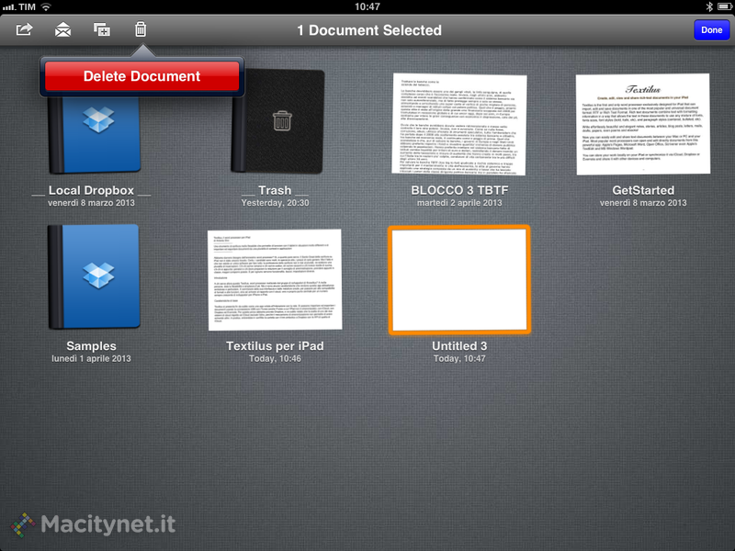Screen dimensions: 735x551
Task: Tap the battery status icon
Action: 724,6
